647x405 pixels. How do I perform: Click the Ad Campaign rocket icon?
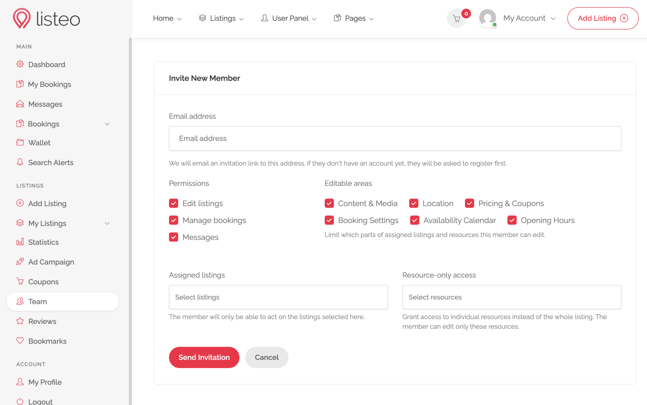click(x=20, y=262)
